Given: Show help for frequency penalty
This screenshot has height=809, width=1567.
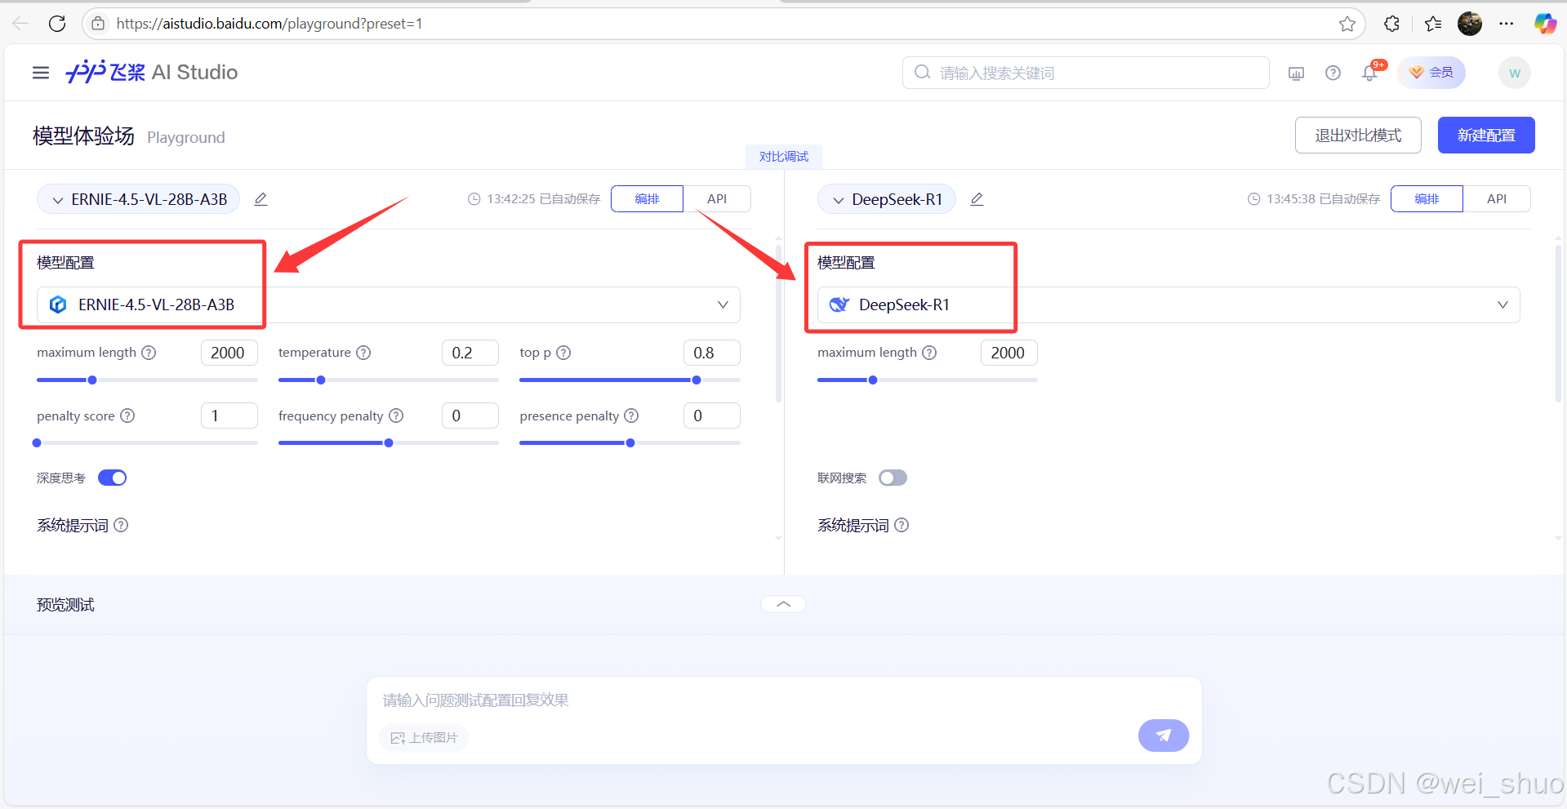Looking at the screenshot, I should (x=396, y=416).
